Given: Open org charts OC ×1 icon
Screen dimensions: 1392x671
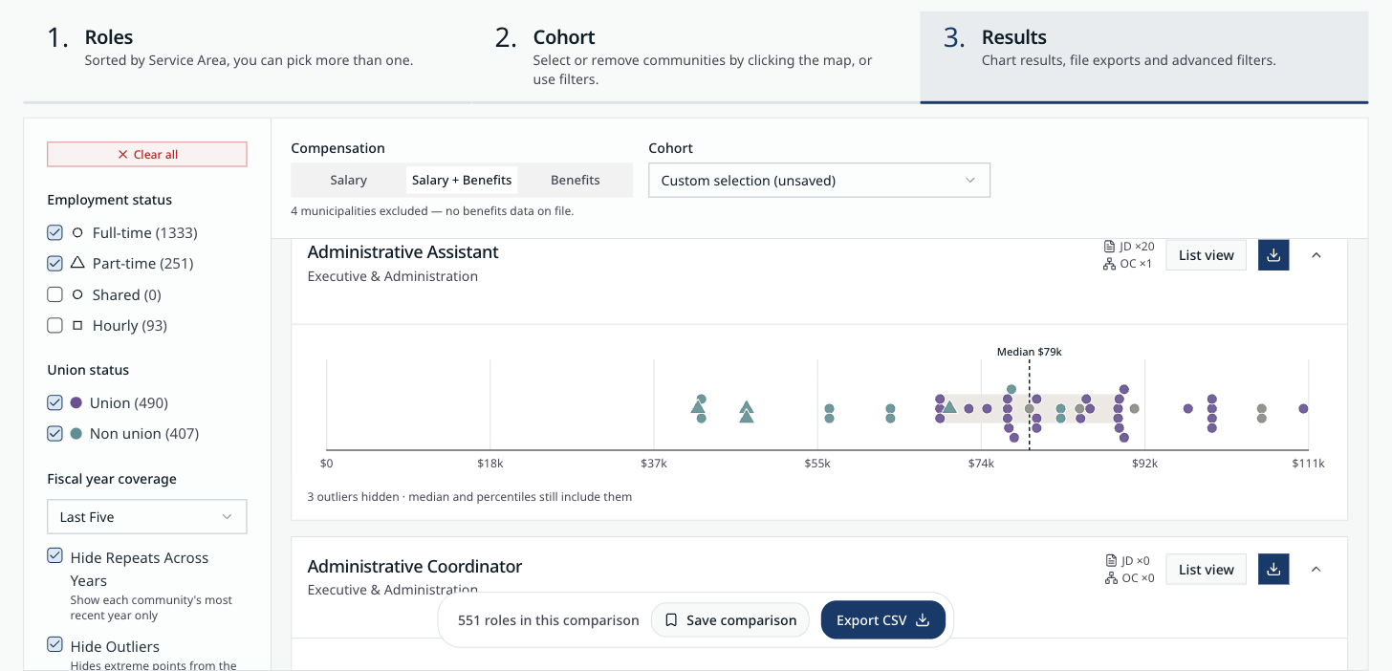Looking at the screenshot, I should point(1110,264).
